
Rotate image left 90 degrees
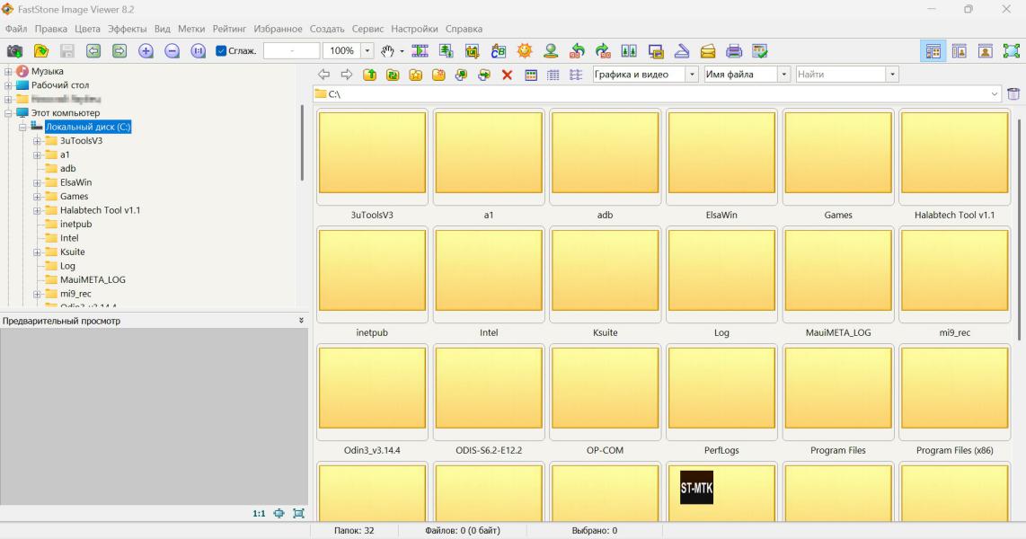[578, 51]
